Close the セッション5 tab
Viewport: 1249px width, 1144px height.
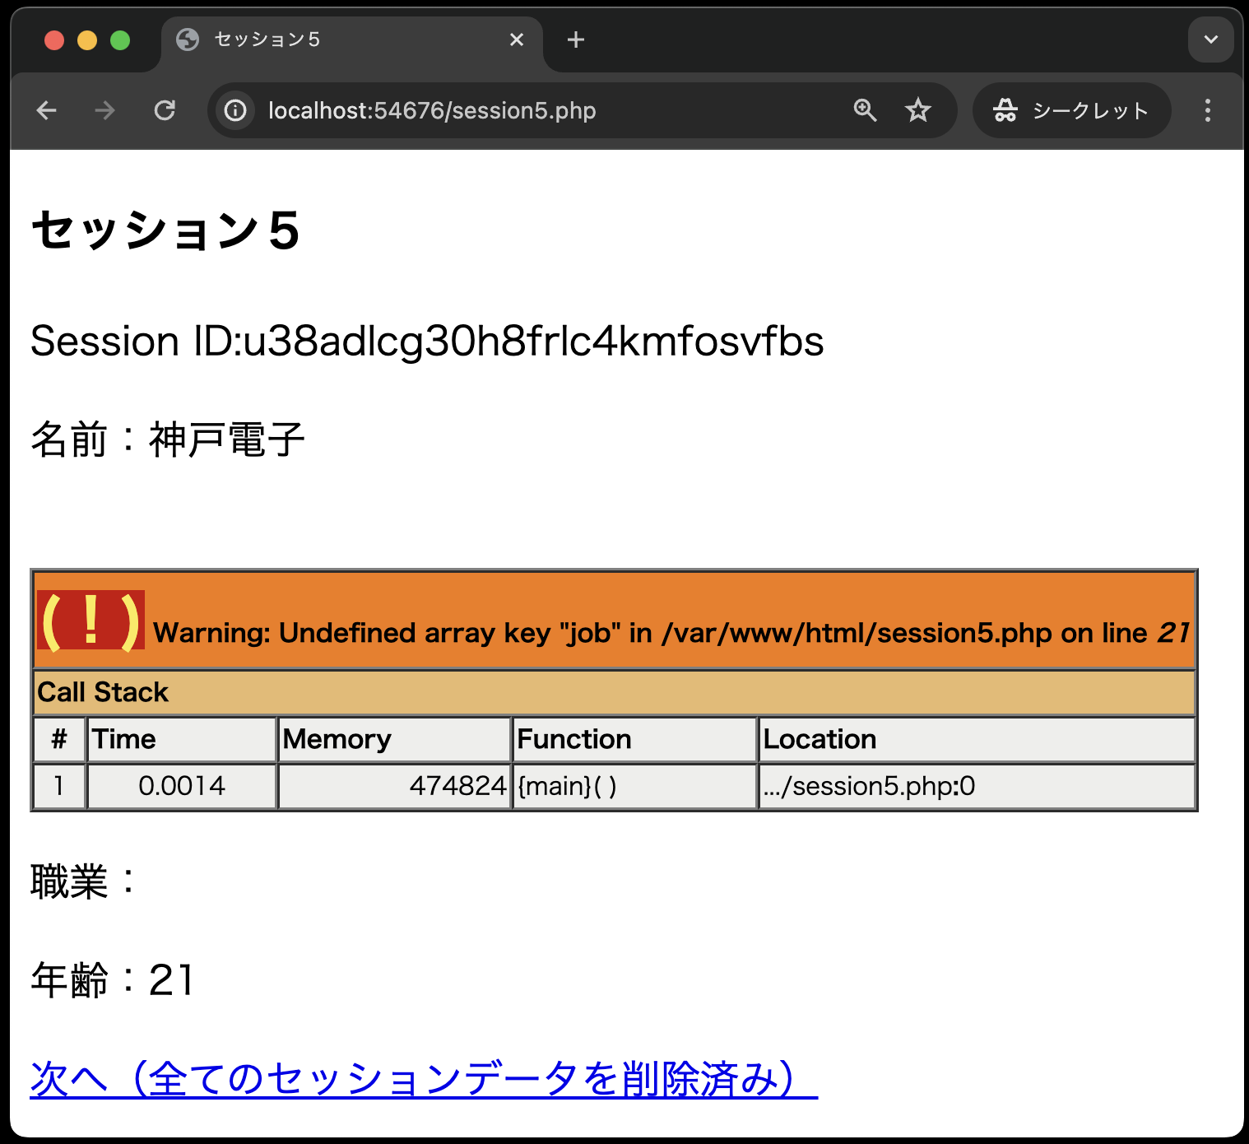tap(517, 40)
